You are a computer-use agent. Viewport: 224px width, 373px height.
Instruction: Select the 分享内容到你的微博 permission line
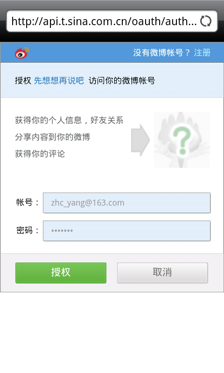(x=52, y=137)
